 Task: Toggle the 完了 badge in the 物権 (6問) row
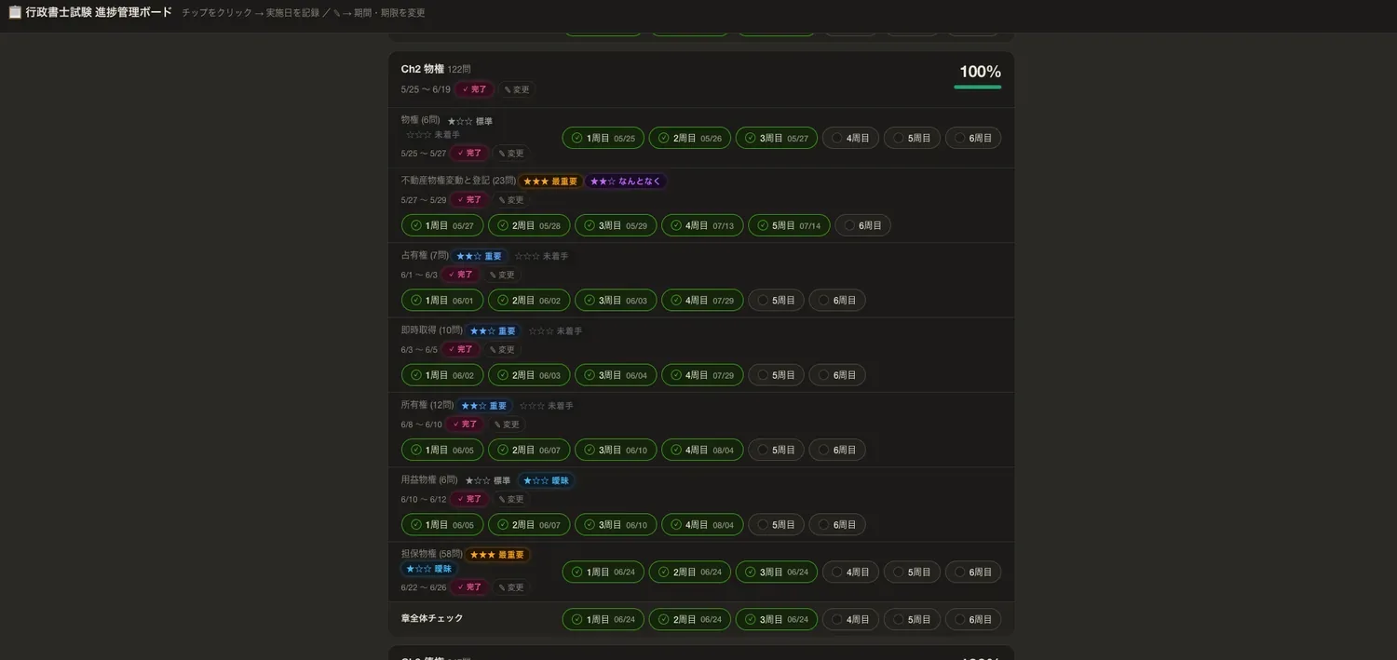(469, 153)
